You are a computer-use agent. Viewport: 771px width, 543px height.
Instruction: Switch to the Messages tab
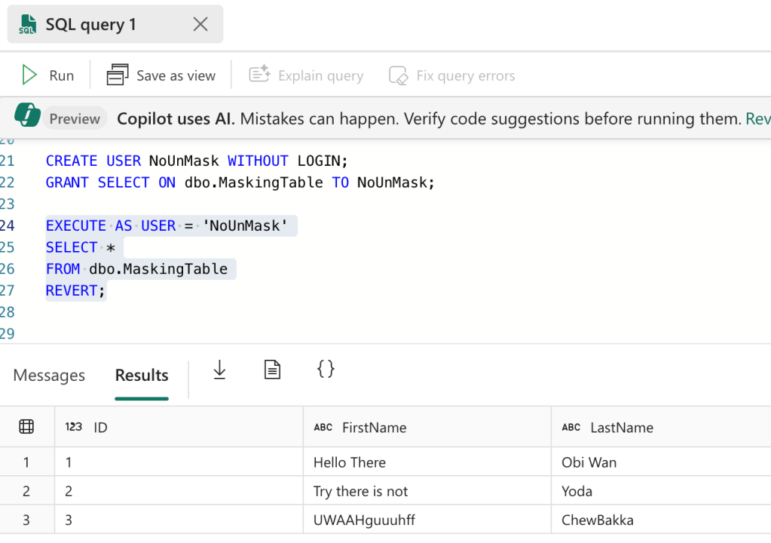tap(49, 375)
